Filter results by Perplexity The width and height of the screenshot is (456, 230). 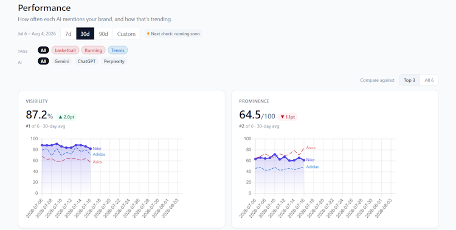(114, 61)
